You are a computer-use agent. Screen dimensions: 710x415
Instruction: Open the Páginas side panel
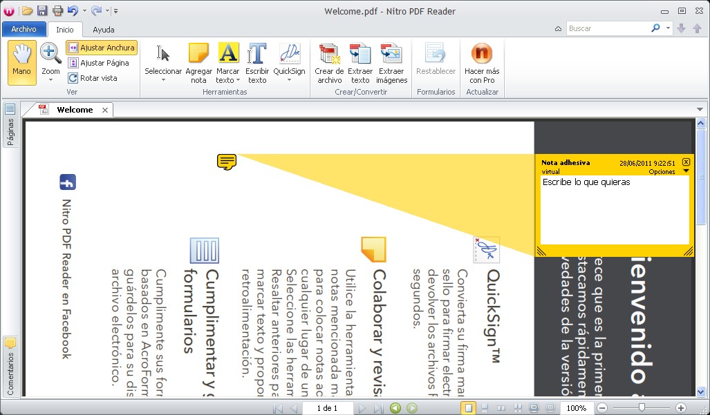coord(10,125)
